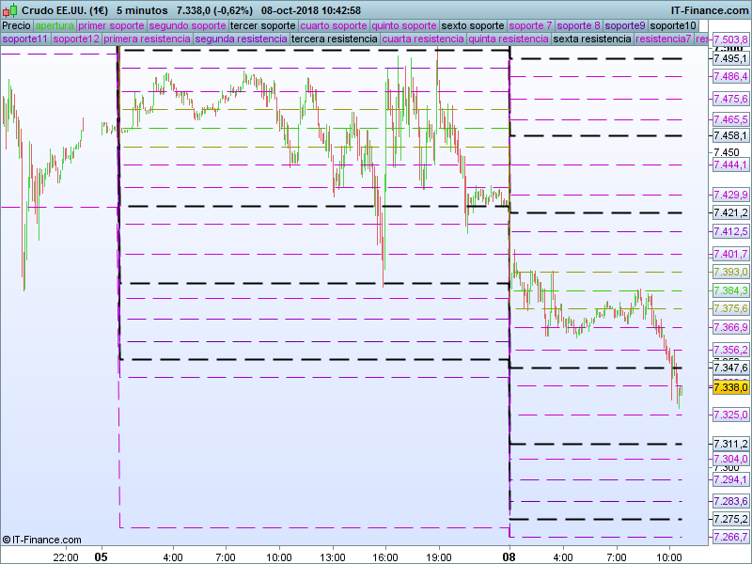752x564 pixels.
Task: Click the 7.266,7 price axis label
Action: tap(730, 537)
